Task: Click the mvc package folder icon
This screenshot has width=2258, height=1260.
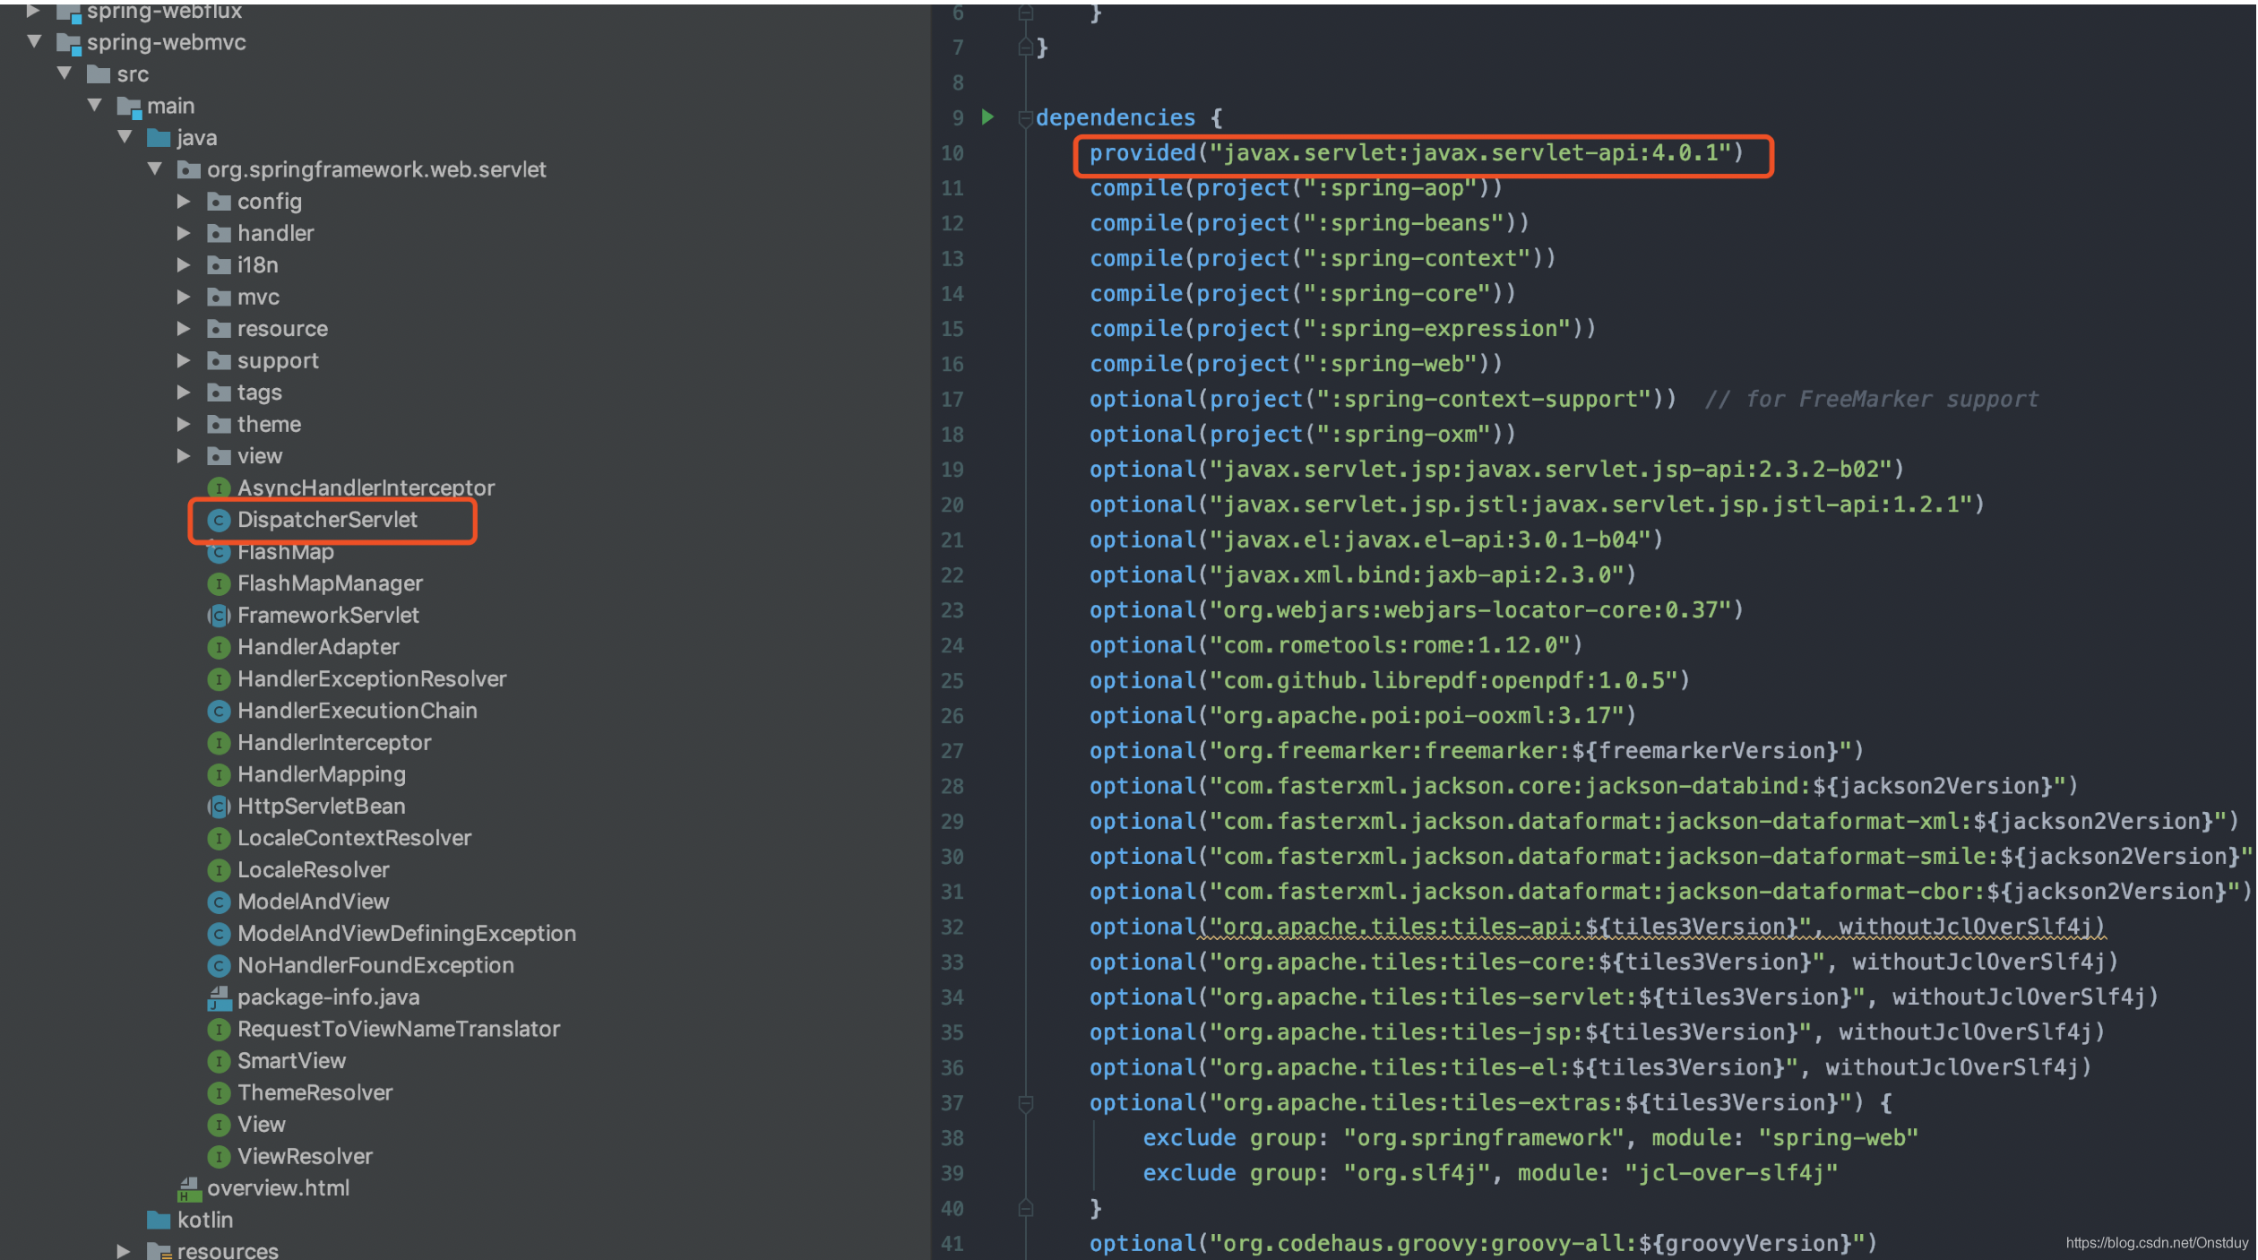Action: pyautogui.click(x=219, y=297)
